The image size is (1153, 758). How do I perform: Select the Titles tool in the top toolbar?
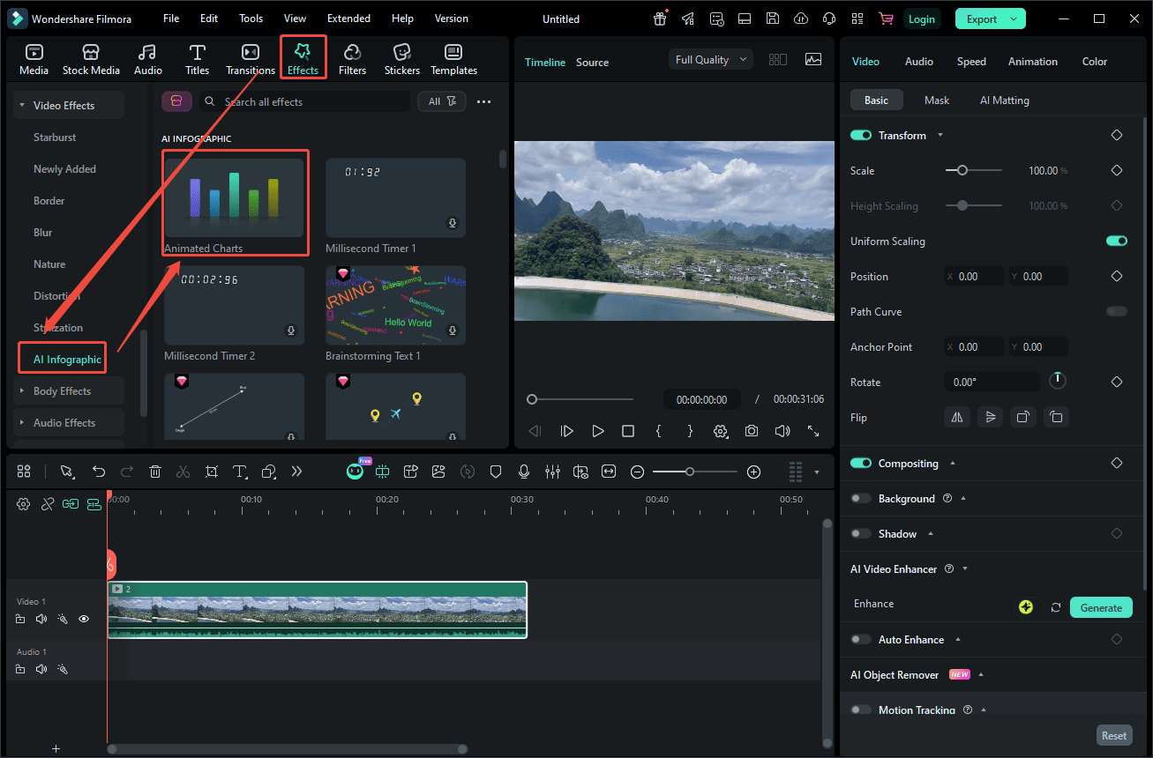(197, 58)
